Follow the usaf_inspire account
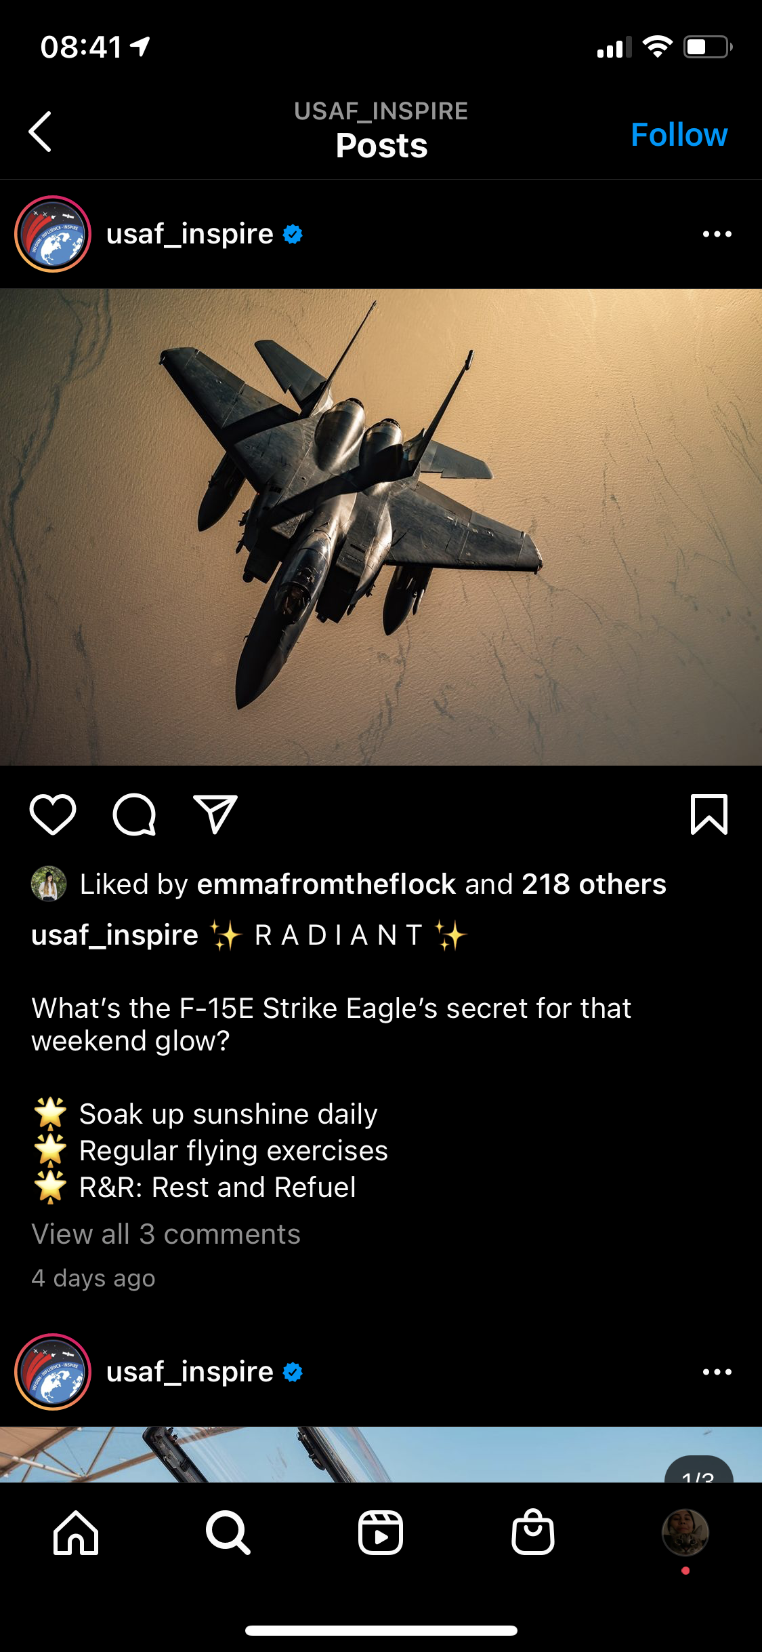The width and height of the screenshot is (762, 1652). (679, 134)
